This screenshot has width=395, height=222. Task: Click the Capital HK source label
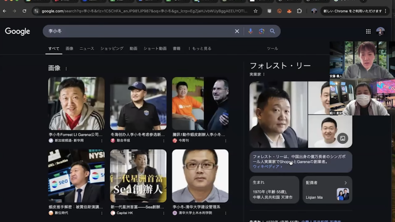point(125,213)
